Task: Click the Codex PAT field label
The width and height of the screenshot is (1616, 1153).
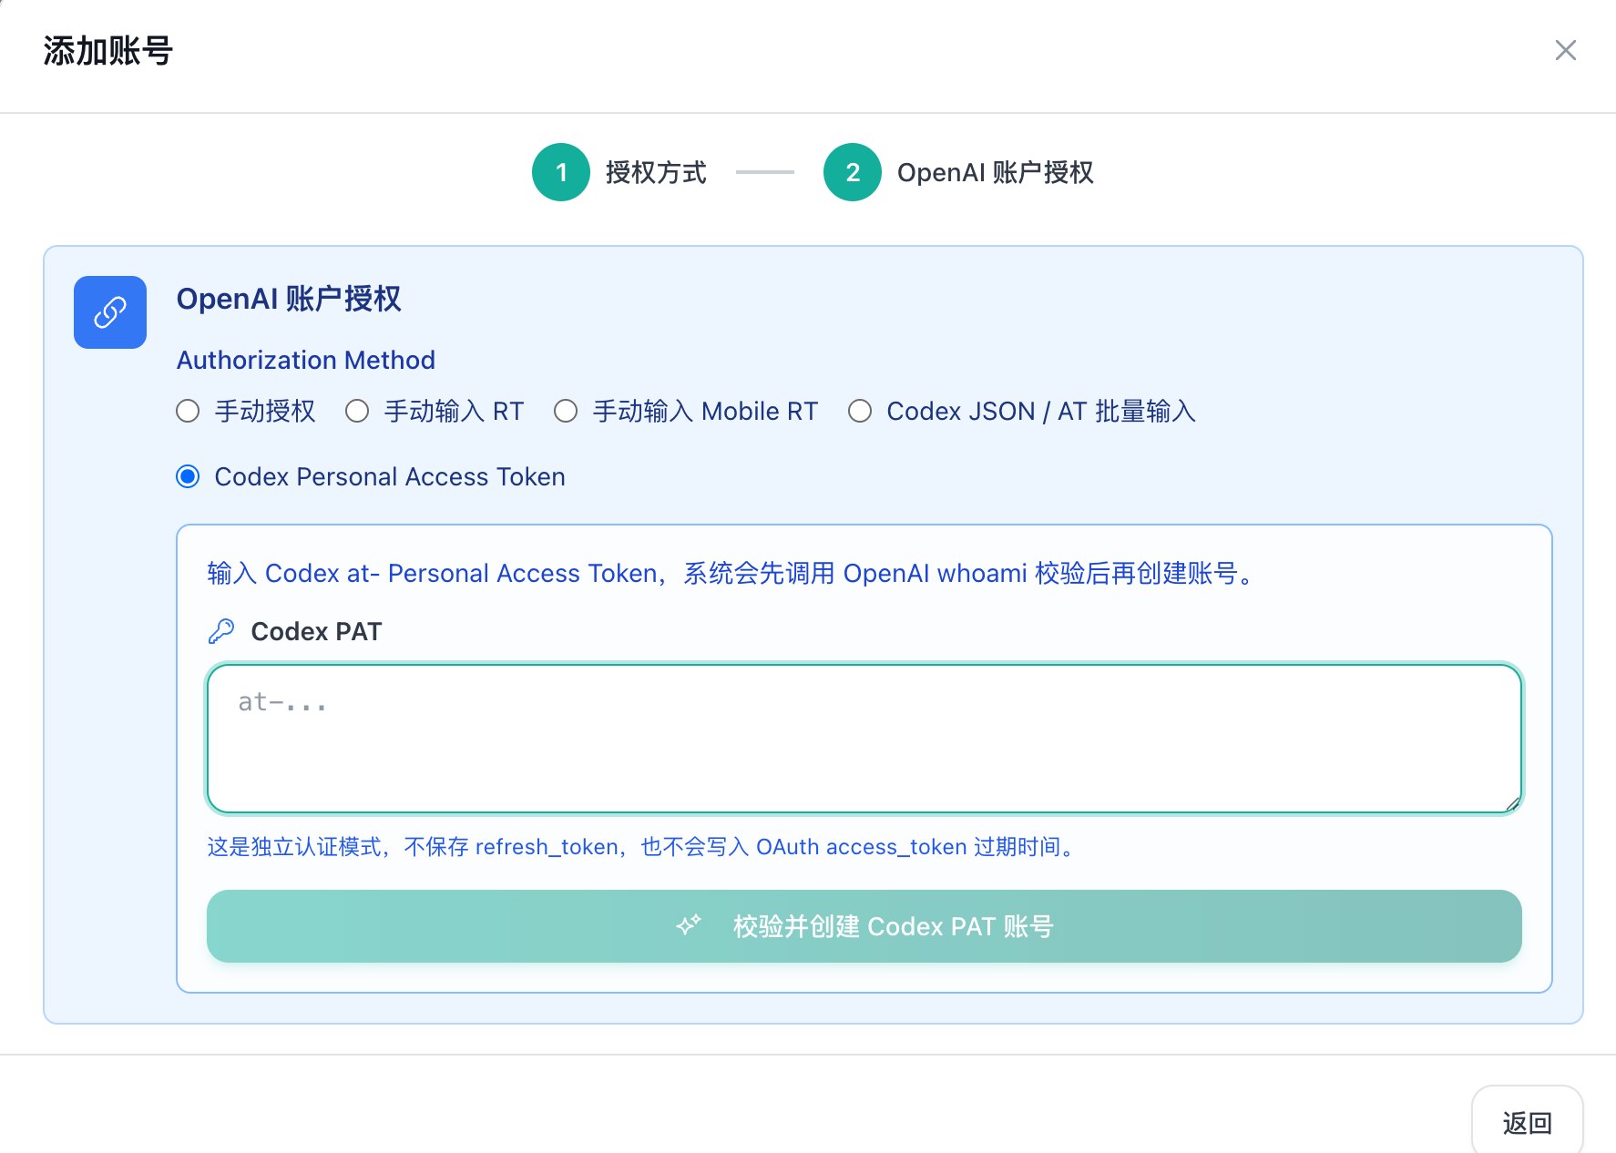Action: pos(316,631)
